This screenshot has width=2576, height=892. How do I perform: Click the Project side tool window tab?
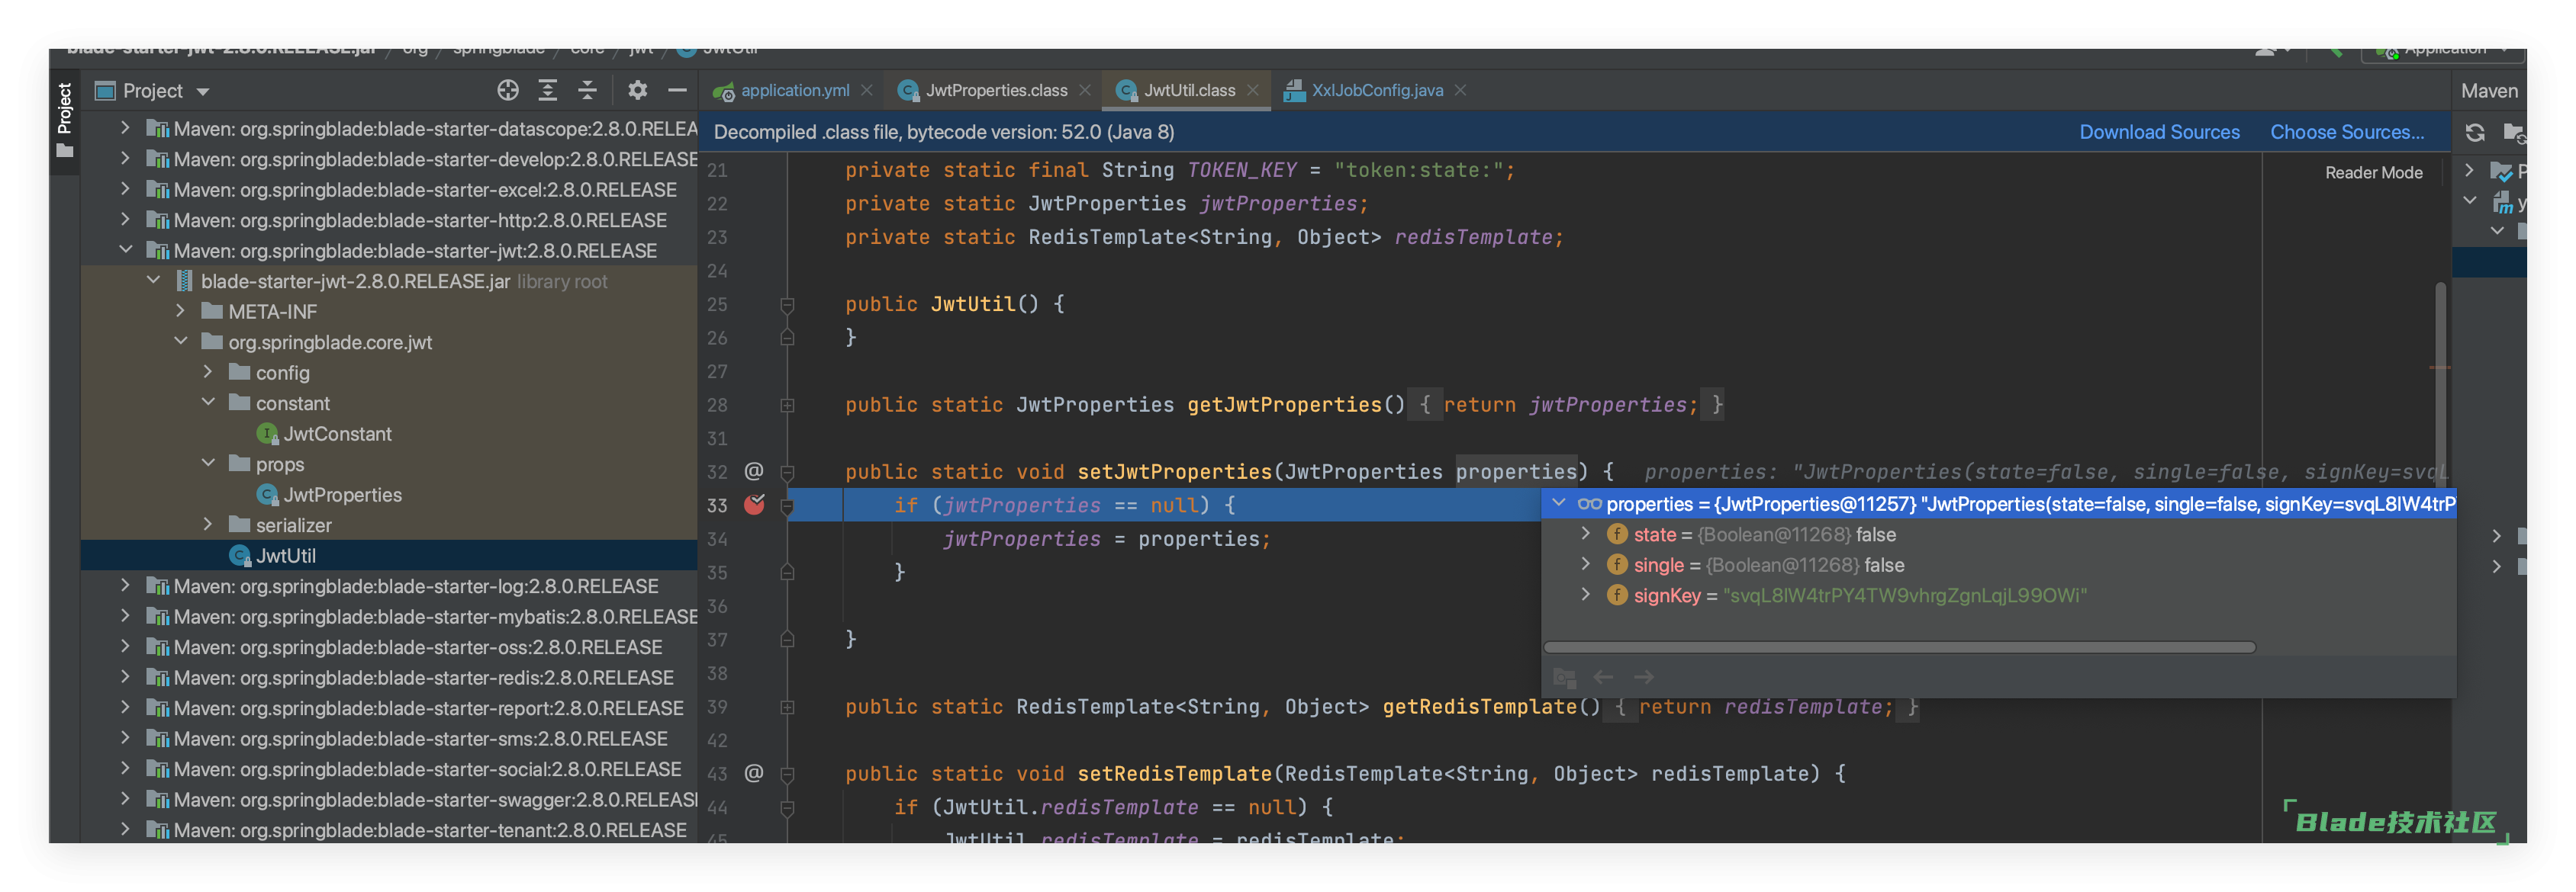pyautogui.click(x=65, y=120)
